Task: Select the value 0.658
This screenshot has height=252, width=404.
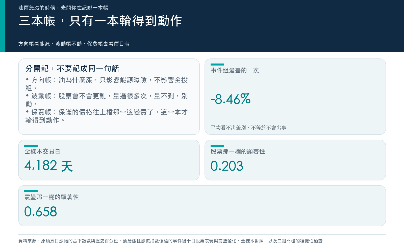Action: [x=40, y=212]
